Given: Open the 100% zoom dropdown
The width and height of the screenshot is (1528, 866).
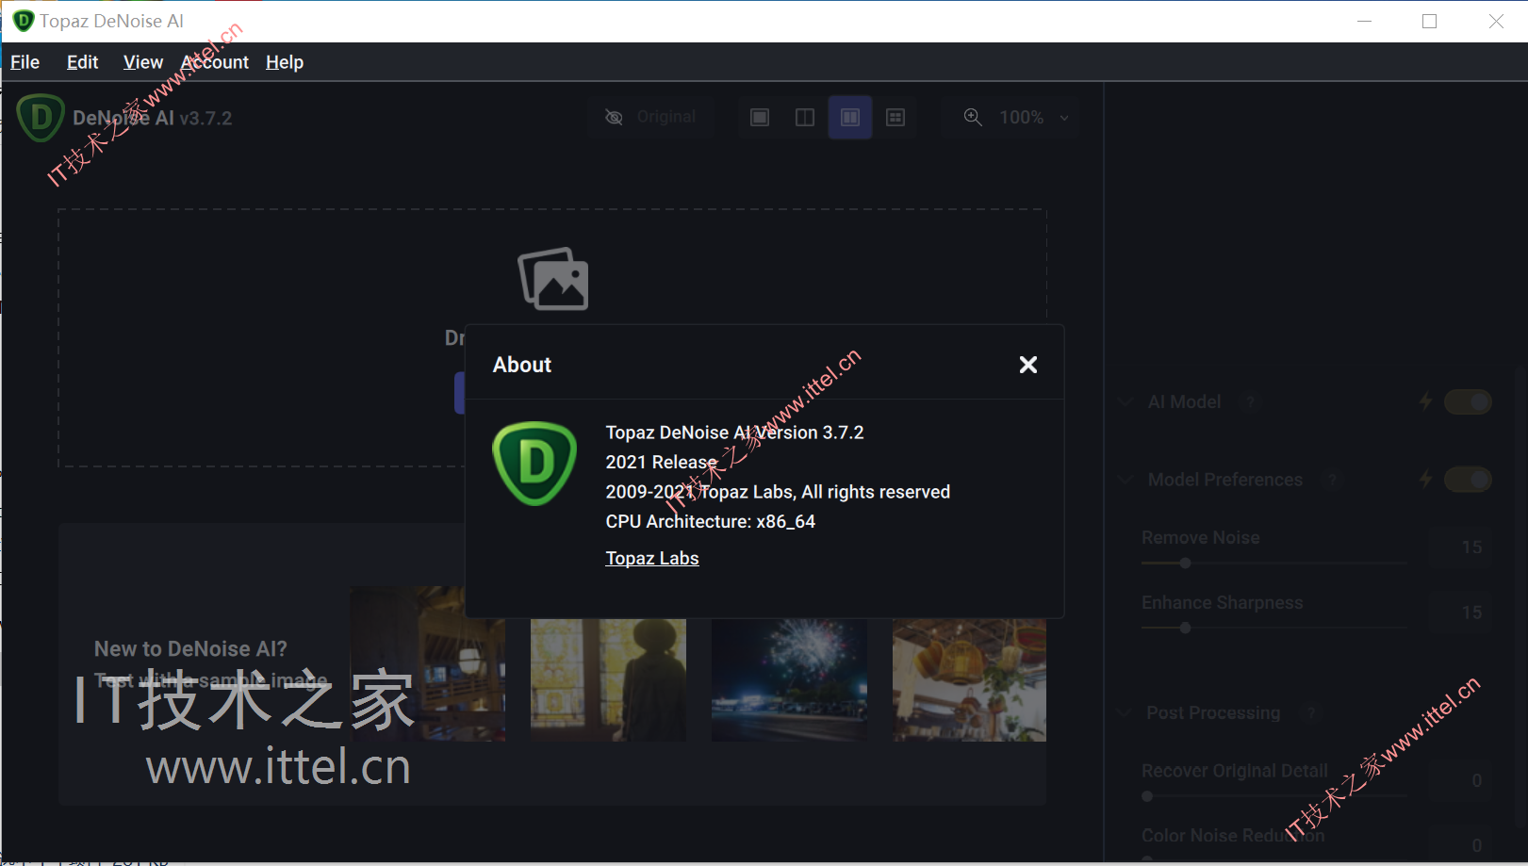Looking at the screenshot, I should pyautogui.click(x=1034, y=118).
